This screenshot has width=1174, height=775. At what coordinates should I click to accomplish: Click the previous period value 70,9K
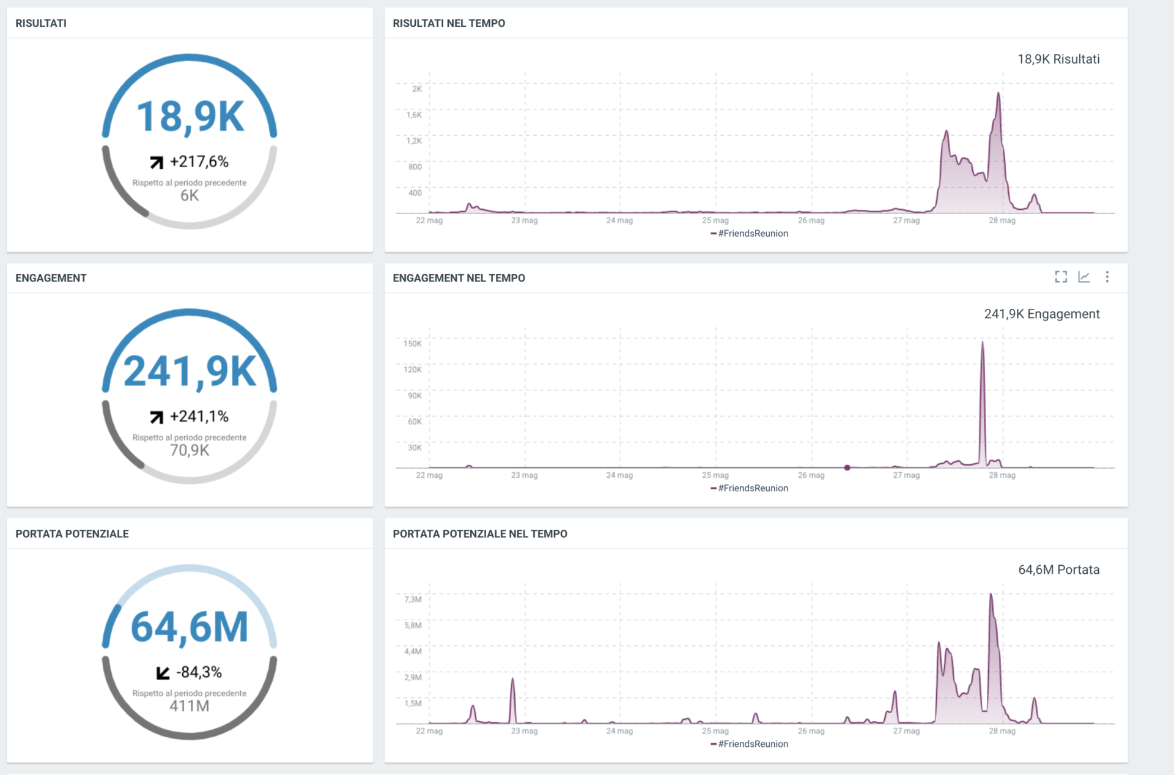pyautogui.click(x=190, y=450)
